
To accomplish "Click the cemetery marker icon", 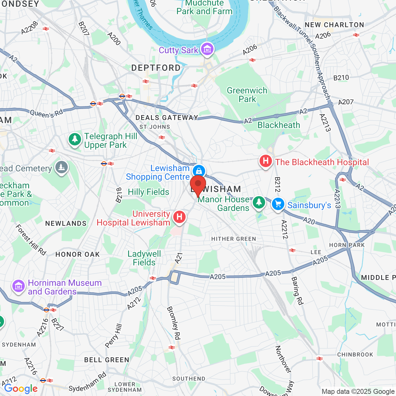I will 61,168.
